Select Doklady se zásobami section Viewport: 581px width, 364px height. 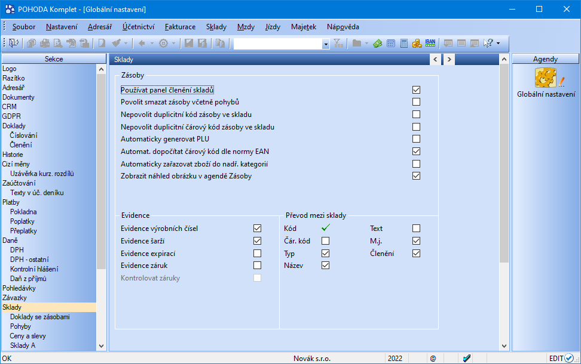click(40, 317)
